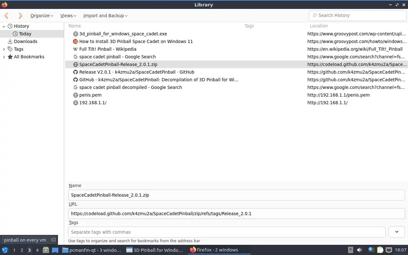Screen dimensions: 408x255
Task: Click globe icon on SpaceCadetPinball-Release_2.0.1.zip row
Action: coord(76,64)
